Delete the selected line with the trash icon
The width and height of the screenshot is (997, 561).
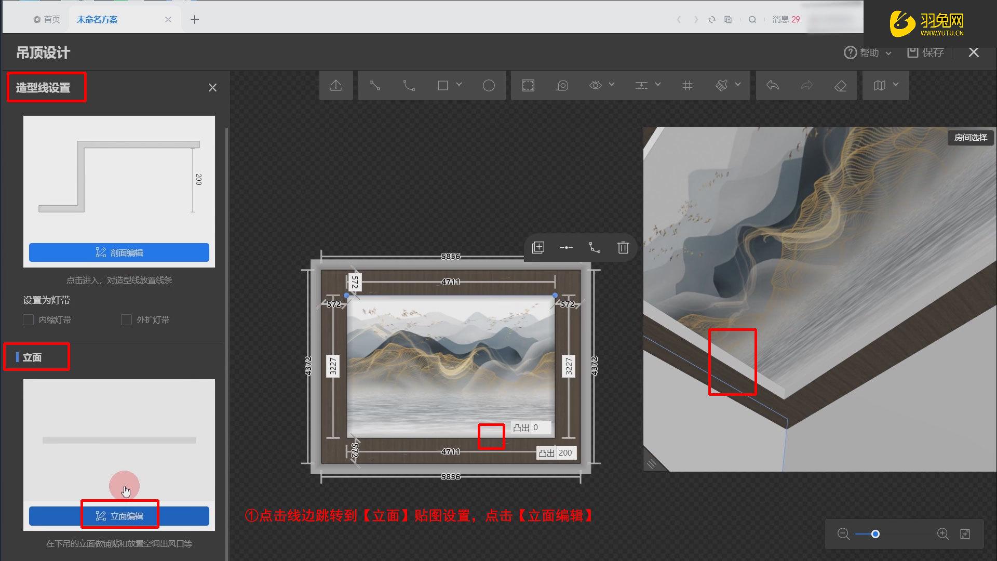[623, 247]
